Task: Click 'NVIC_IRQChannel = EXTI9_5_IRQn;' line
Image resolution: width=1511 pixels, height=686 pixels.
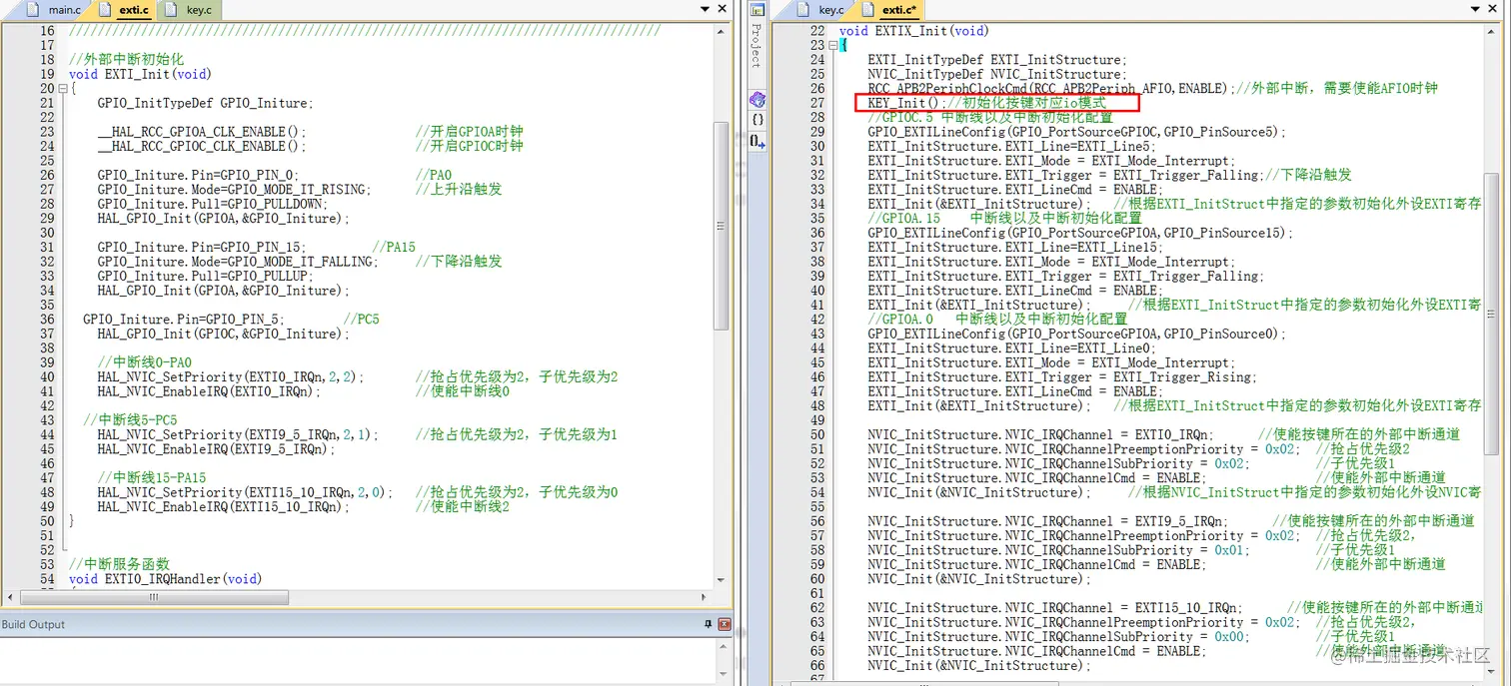Action: (1048, 521)
